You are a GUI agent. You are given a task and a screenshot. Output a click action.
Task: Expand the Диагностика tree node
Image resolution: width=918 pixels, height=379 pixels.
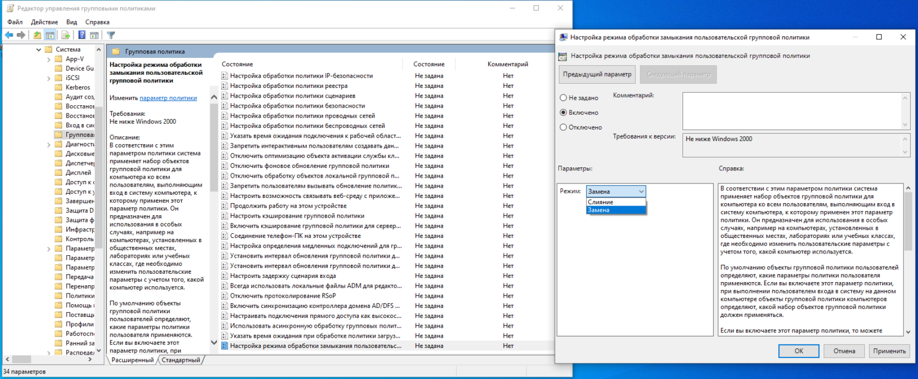[x=49, y=144]
